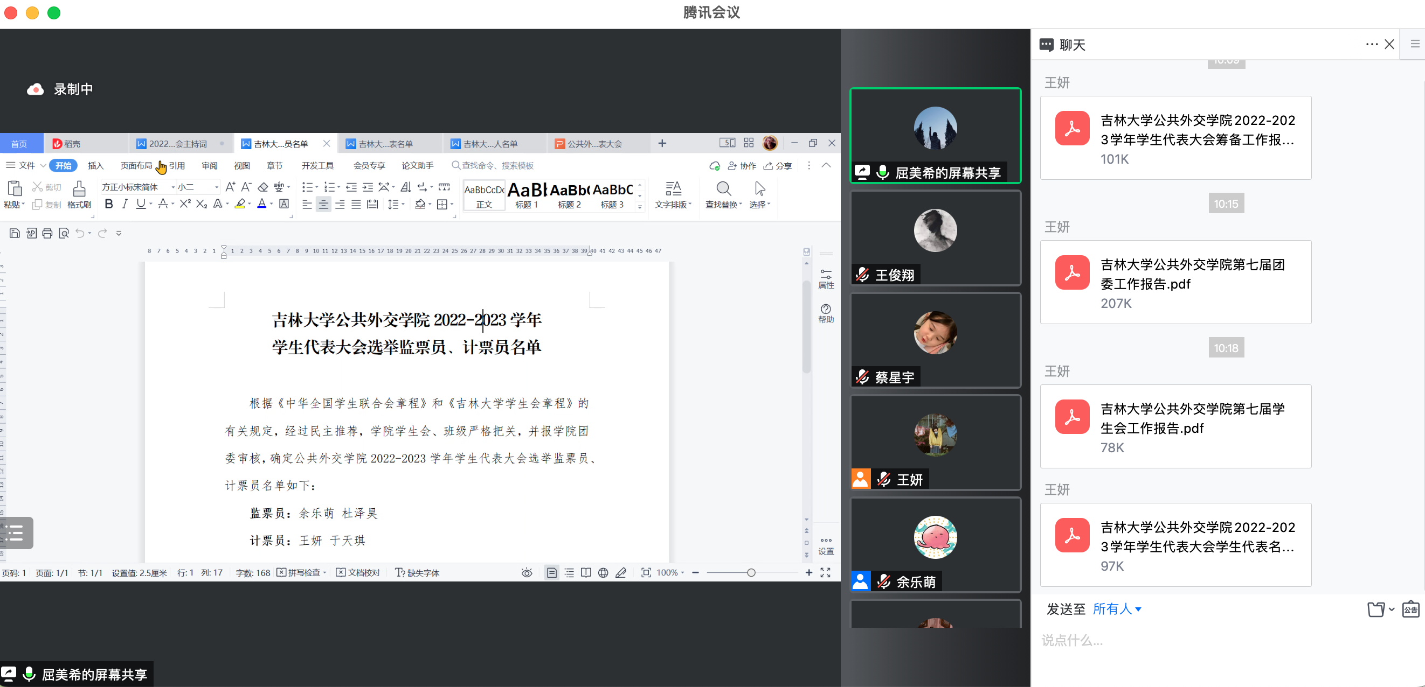Click the zoom slider handle
Image resolution: width=1425 pixels, height=687 pixels.
coord(751,573)
